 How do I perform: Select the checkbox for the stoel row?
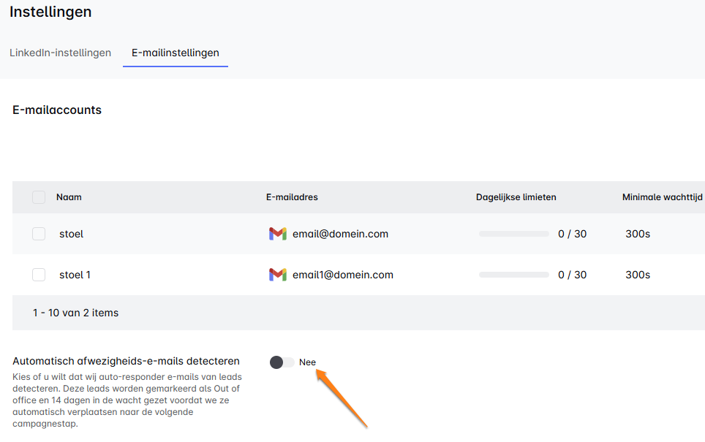39,234
